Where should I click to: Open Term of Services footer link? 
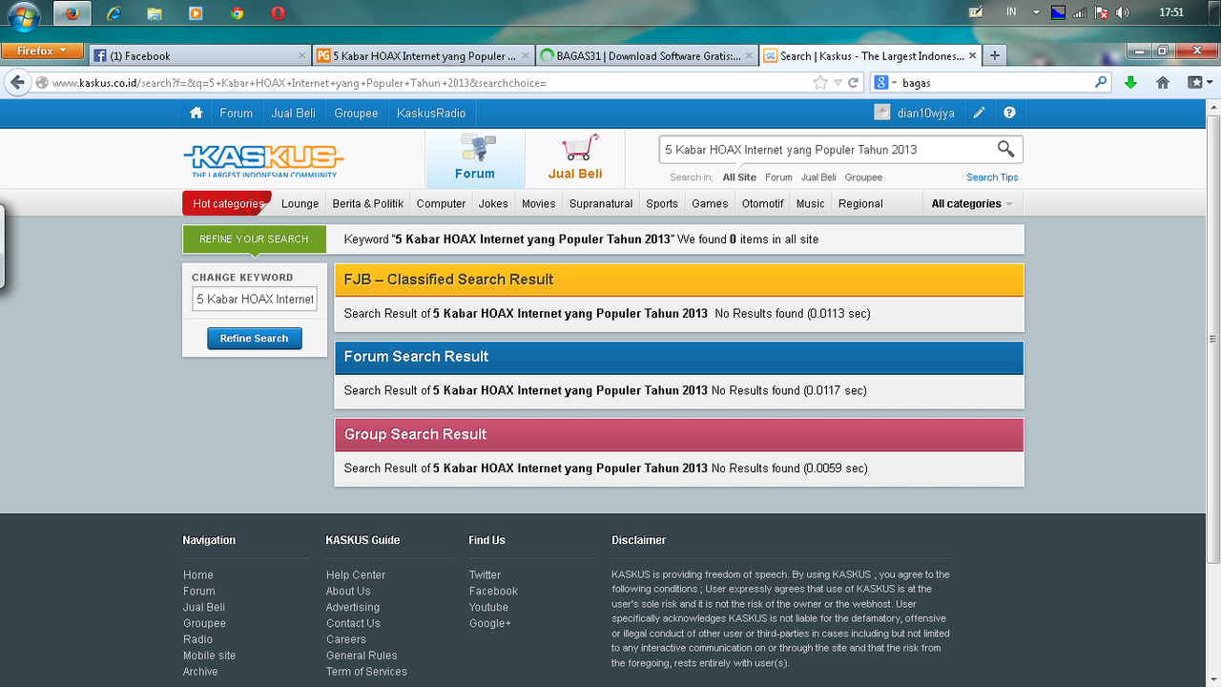tap(366, 672)
